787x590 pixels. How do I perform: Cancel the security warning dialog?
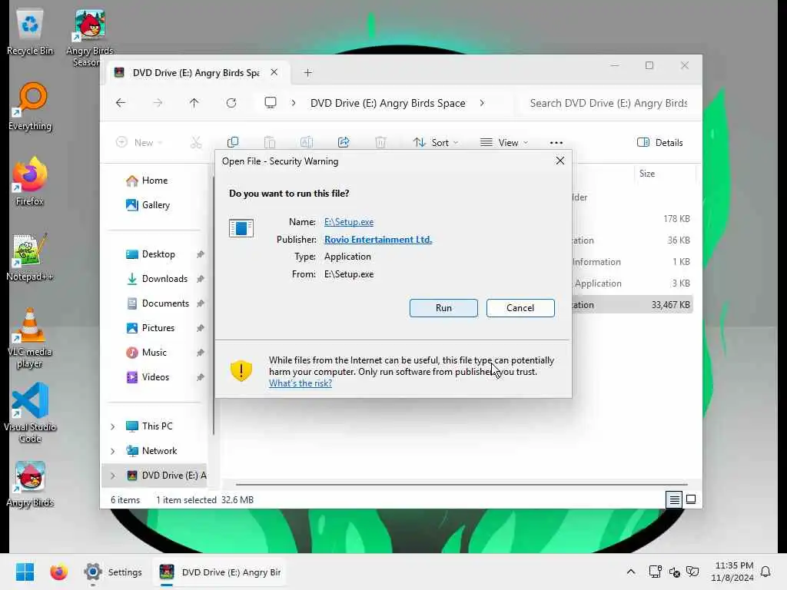pos(520,307)
